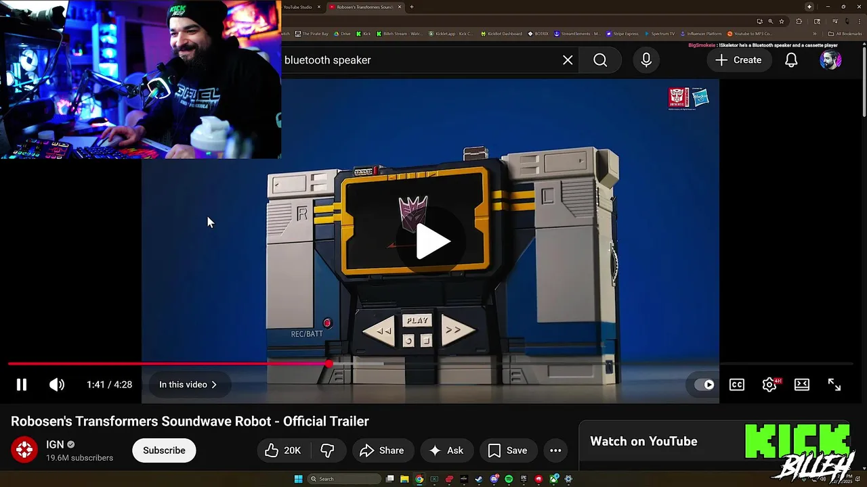The width and height of the screenshot is (867, 487).
Task: Open the account avatar menu
Action: (x=830, y=60)
